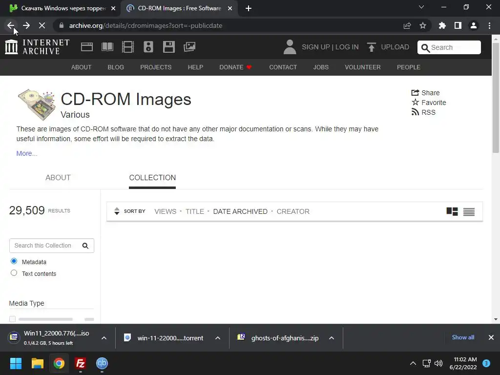Close the downloads bar
This screenshot has width=500, height=375.
click(x=491, y=337)
